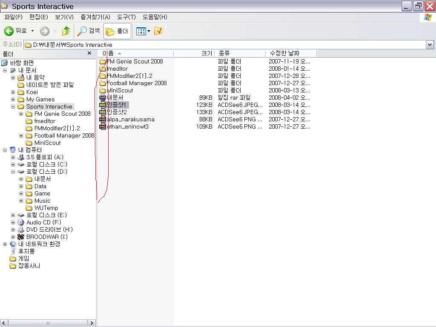Click the green forward arrow button
The width and height of the screenshot is (436, 327).
(44, 31)
